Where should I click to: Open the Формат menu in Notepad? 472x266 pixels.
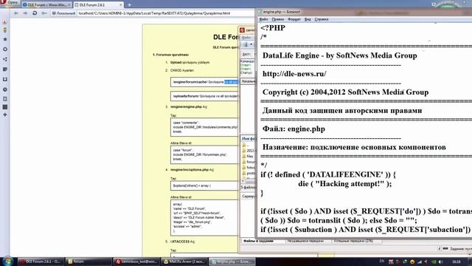[x=294, y=19]
